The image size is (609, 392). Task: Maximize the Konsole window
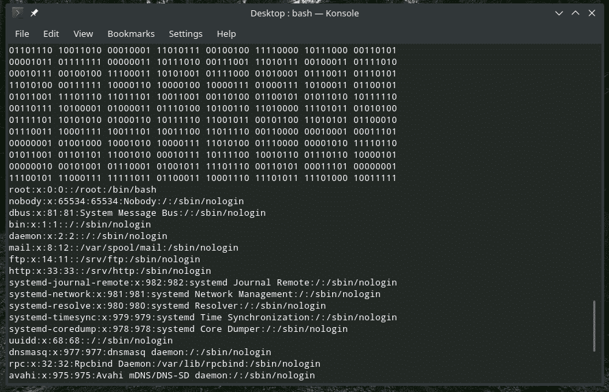(x=576, y=13)
